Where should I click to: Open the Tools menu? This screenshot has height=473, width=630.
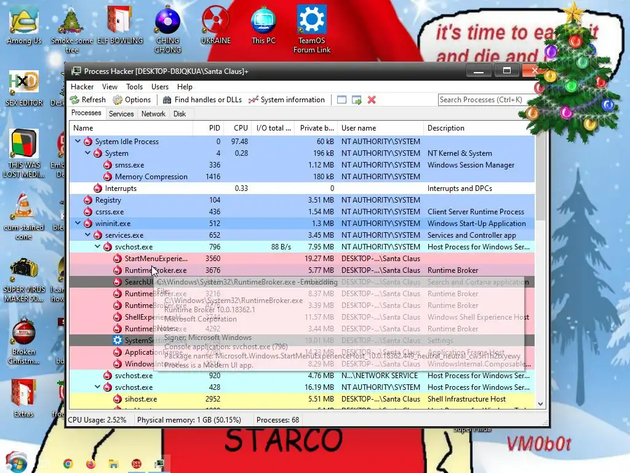click(134, 87)
